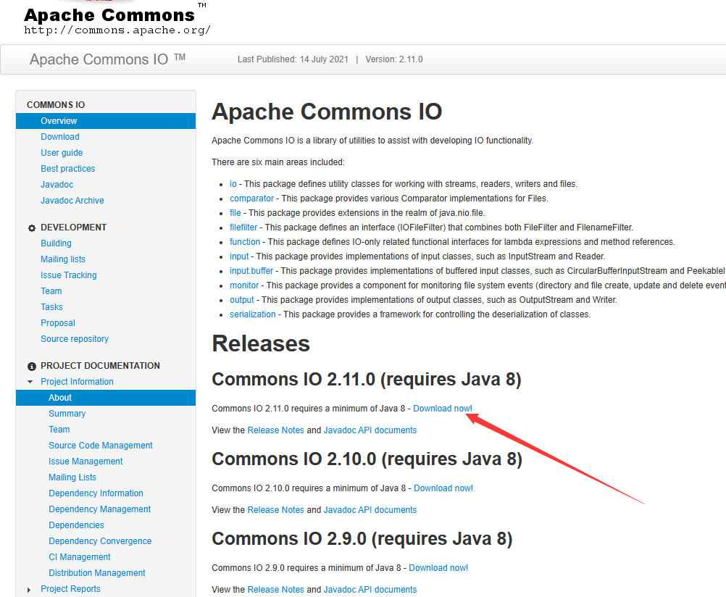Expand the Project Reports arrow
The image size is (726, 597).
(x=29, y=590)
